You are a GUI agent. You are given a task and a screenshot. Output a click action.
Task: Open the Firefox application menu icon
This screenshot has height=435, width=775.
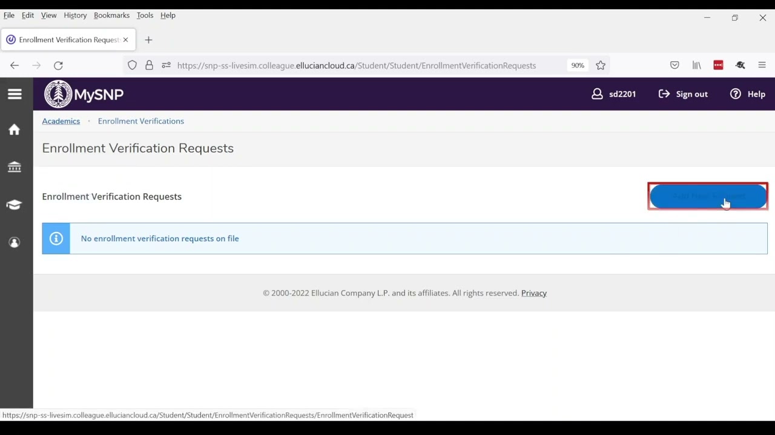click(x=762, y=65)
